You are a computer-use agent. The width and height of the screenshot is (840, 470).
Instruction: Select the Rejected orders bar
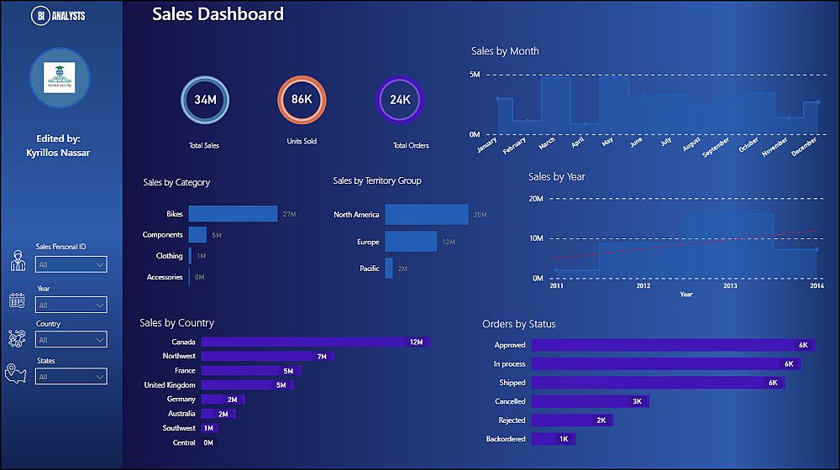(x=573, y=420)
